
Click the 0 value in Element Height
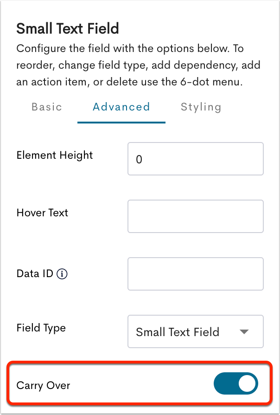click(139, 160)
